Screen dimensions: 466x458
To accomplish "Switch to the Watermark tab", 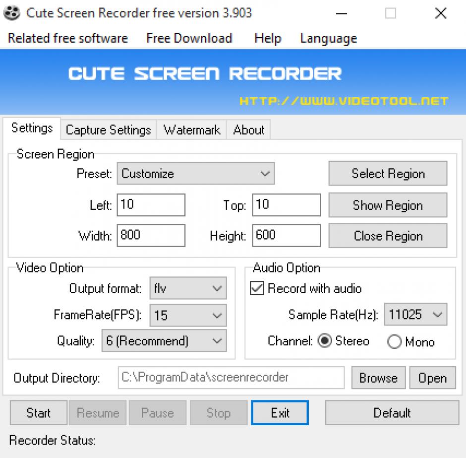I will [192, 130].
